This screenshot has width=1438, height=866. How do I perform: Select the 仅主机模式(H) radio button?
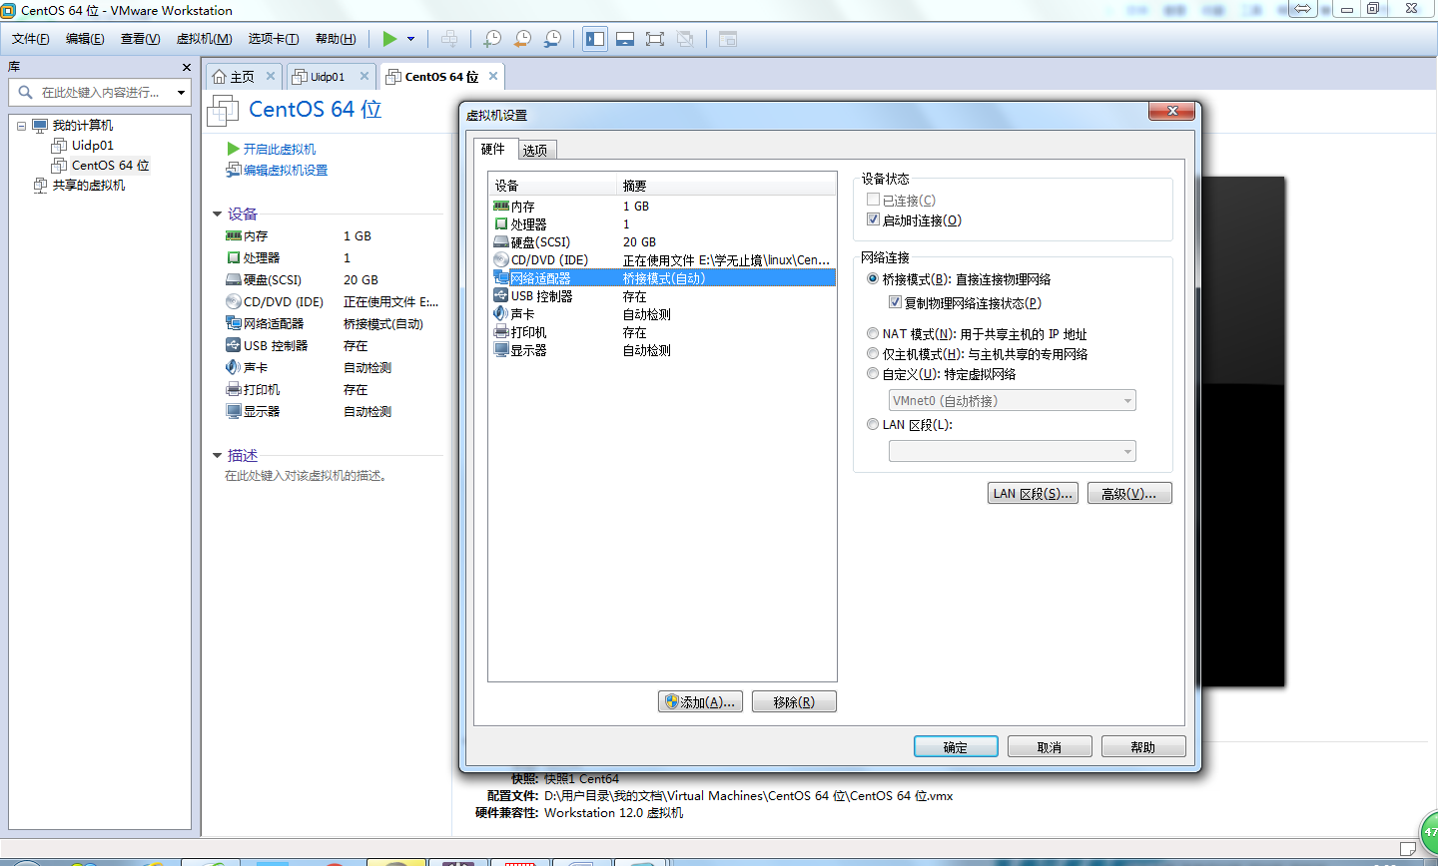point(873,354)
